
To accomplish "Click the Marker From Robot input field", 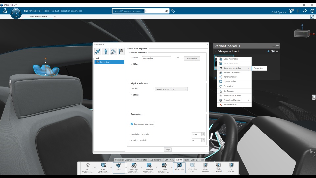I will (x=156, y=58).
